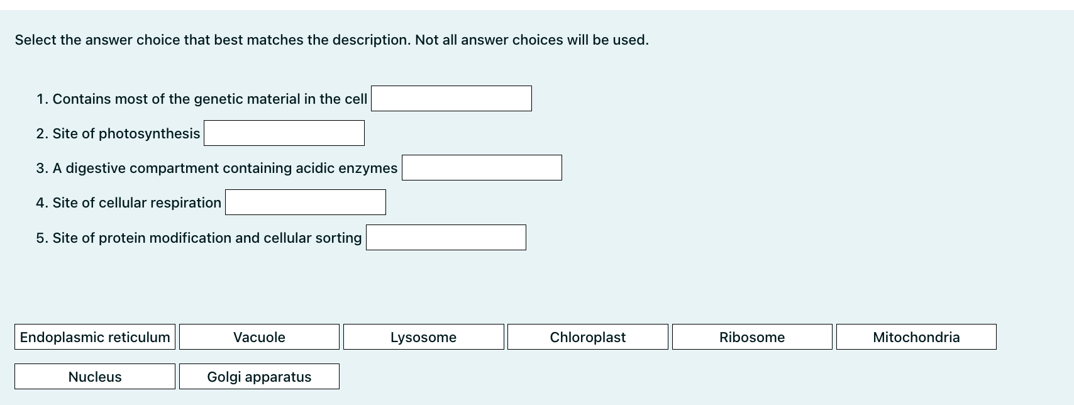The height and width of the screenshot is (405, 1074).
Task: Click the answer box for Site of cellular respiration
Action: click(x=305, y=202)
